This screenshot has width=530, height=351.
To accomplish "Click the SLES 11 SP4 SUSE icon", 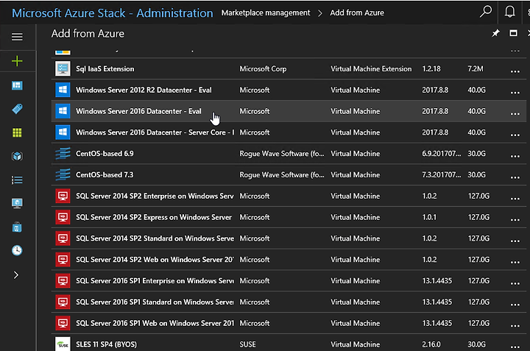I will pos(63,344).
